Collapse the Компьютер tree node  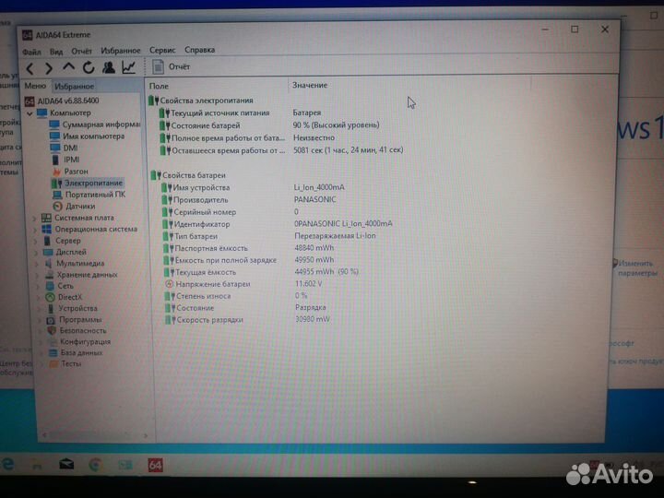(30, 113)
